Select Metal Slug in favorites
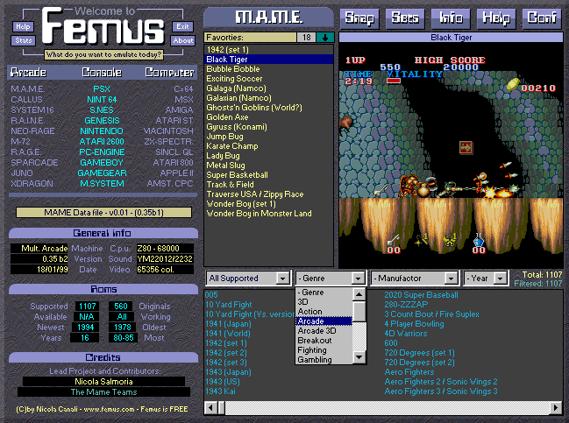This screenshot has height=423, width=569. [268, 166]
